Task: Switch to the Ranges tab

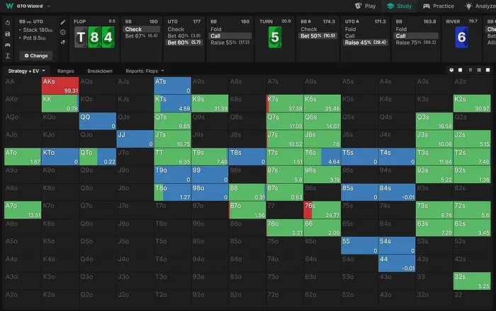Action: click(66, 71)
